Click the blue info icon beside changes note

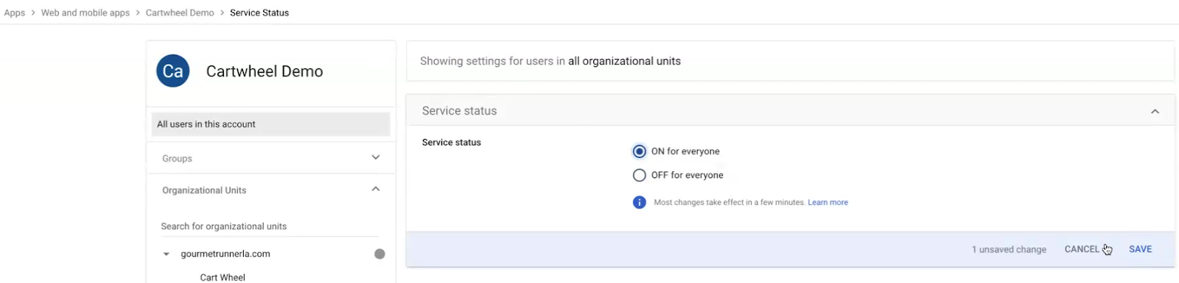(x=640, y=202)
